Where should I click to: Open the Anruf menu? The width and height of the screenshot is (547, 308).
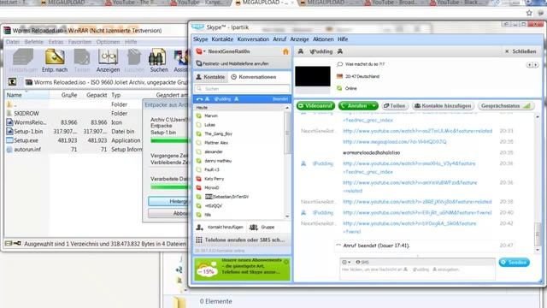279,39
